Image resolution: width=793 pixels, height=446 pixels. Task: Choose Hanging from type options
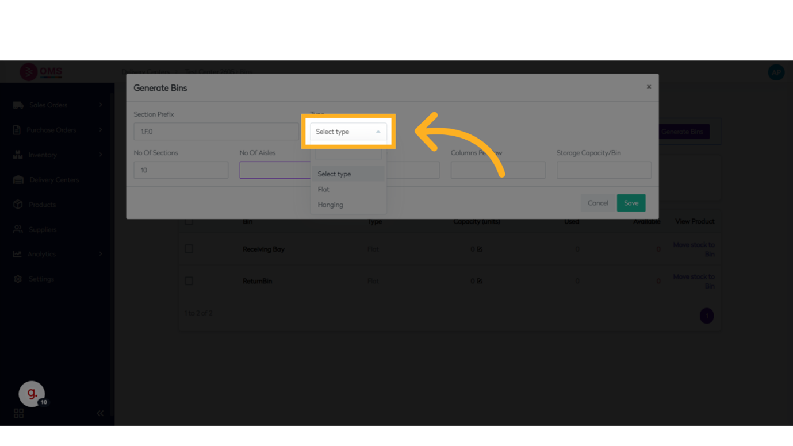331,205
